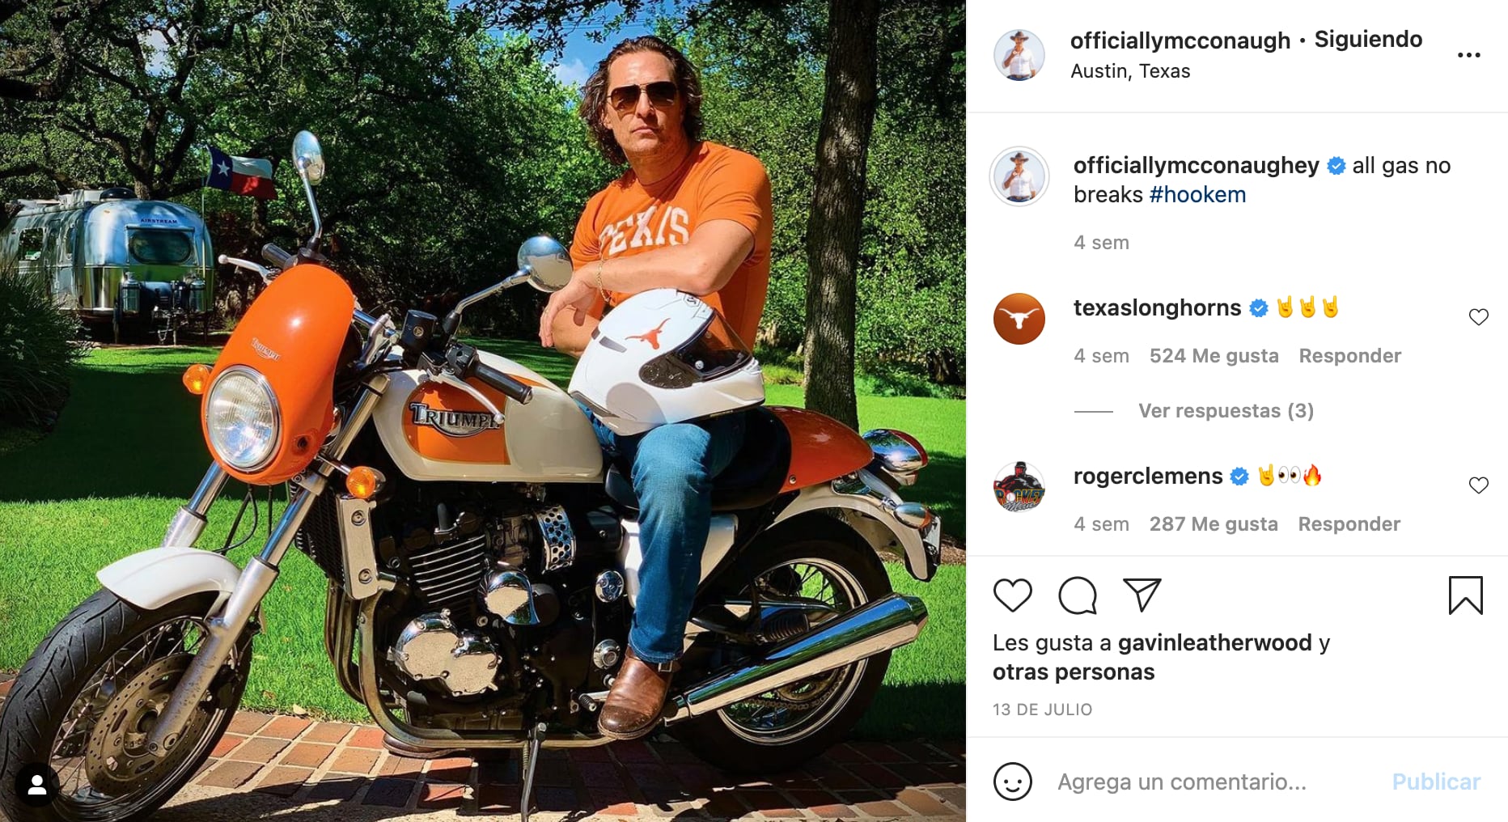Like the post with the heart icon
The height and width of the screenshot is (822, 1508).
(x=1012, y=596)
